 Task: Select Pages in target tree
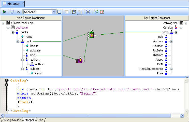[x=159, y=60]
